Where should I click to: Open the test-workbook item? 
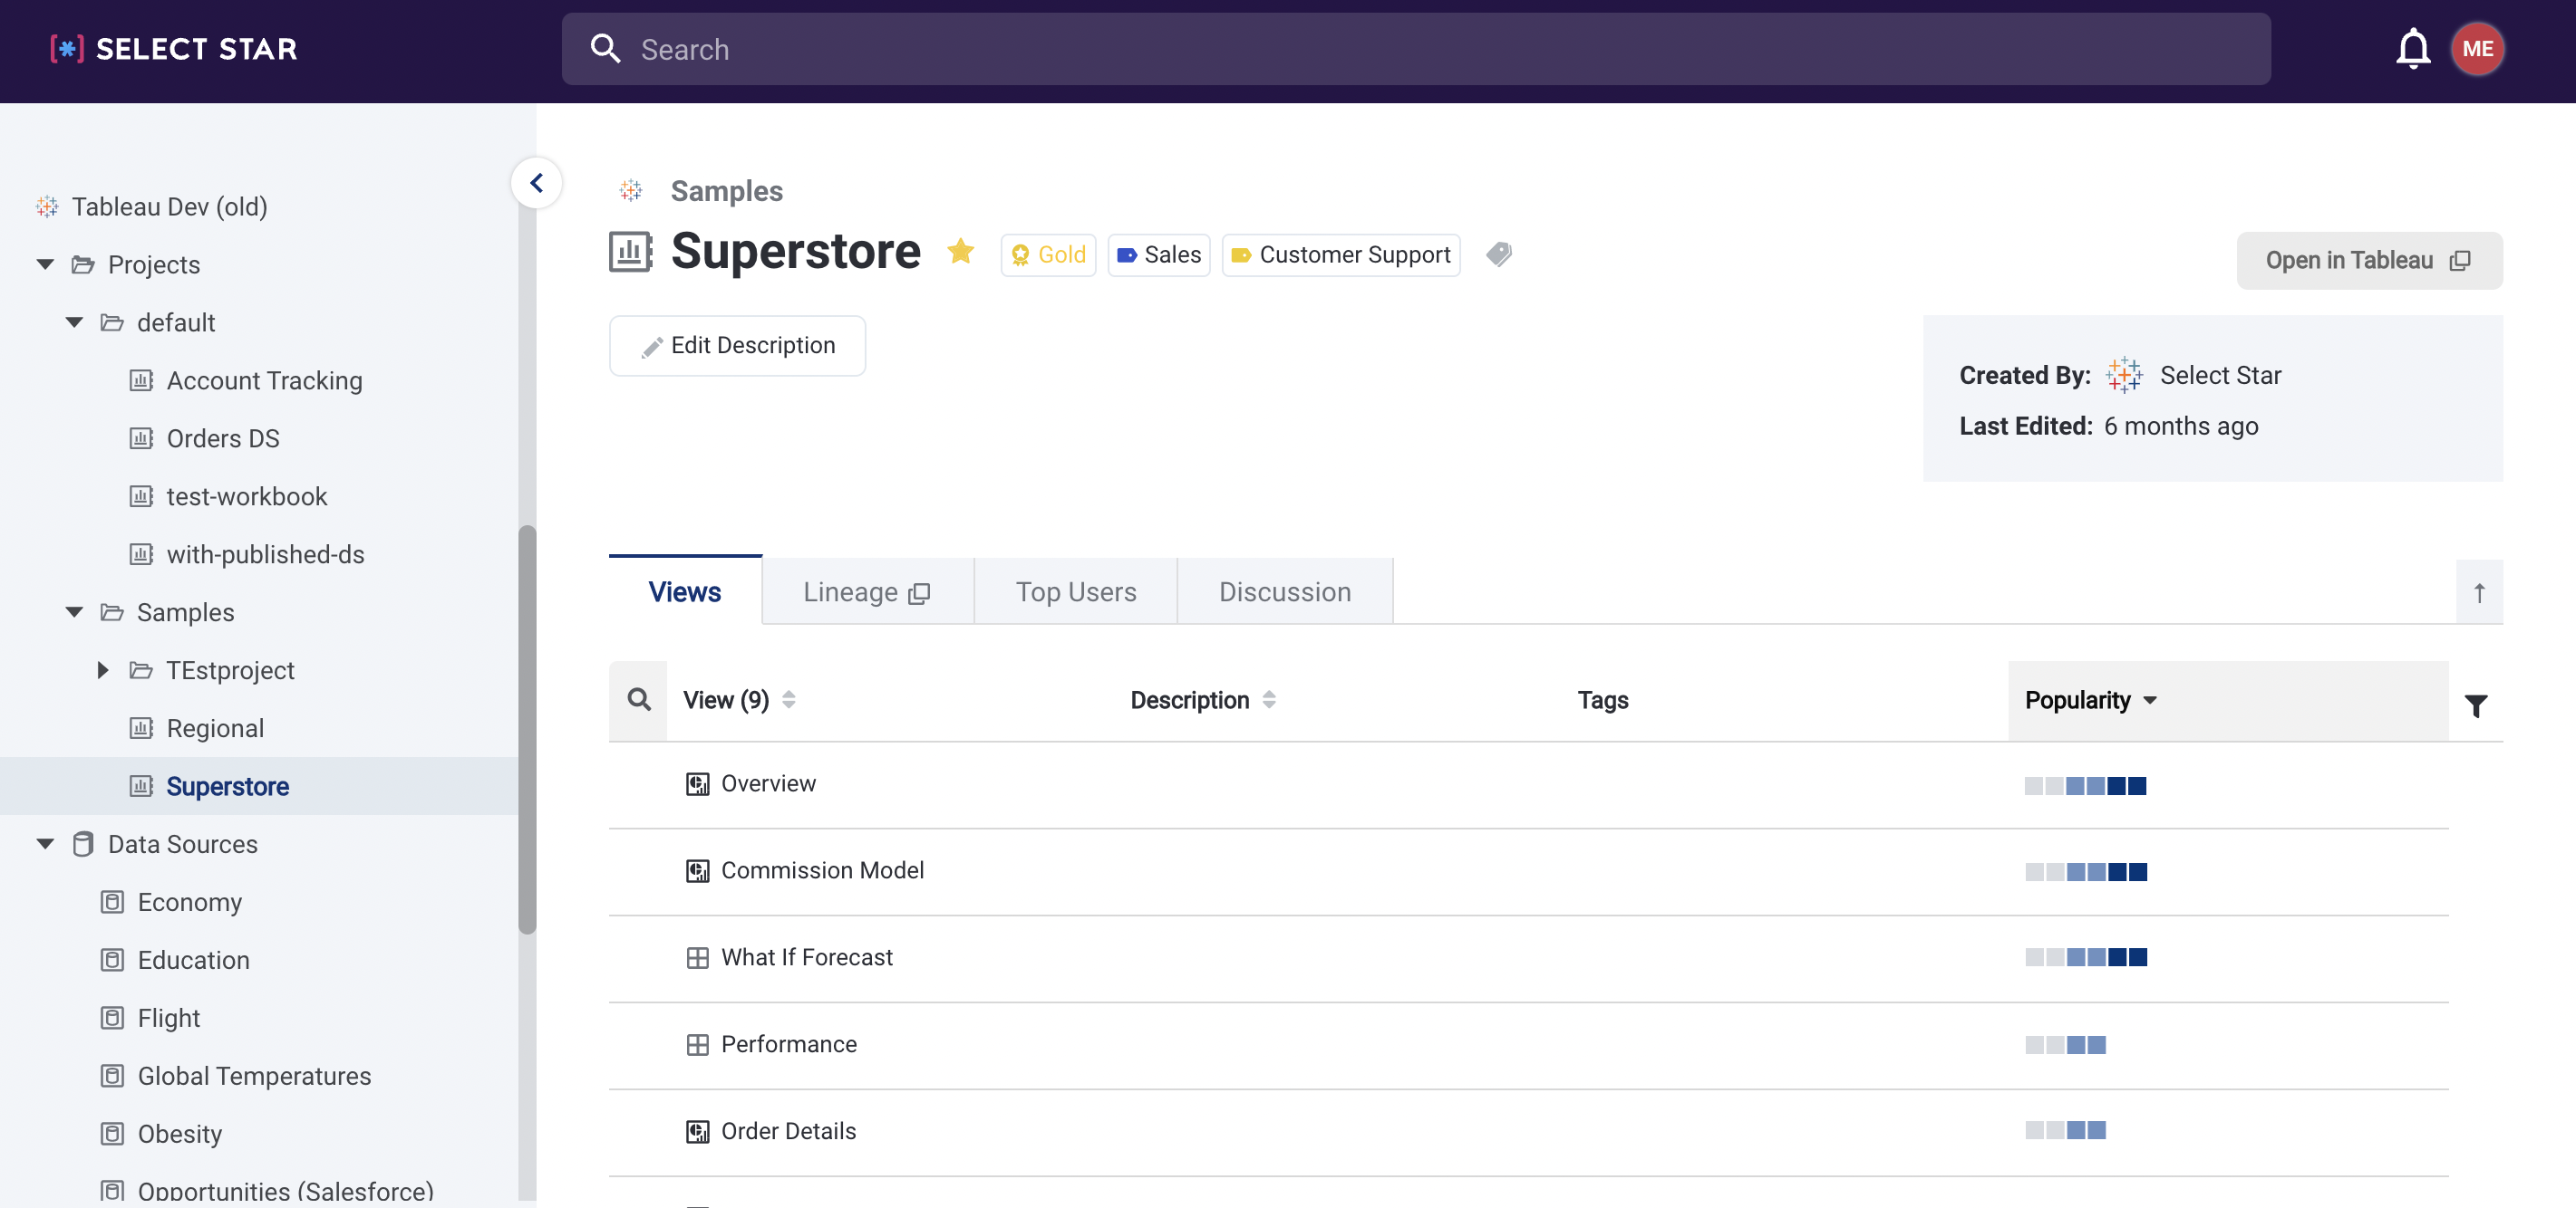point(246,495)
